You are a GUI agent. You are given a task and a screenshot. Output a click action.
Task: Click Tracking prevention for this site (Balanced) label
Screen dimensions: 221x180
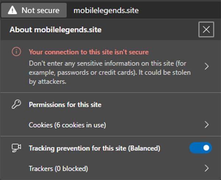pyautogui.click(x=94, y=148)
